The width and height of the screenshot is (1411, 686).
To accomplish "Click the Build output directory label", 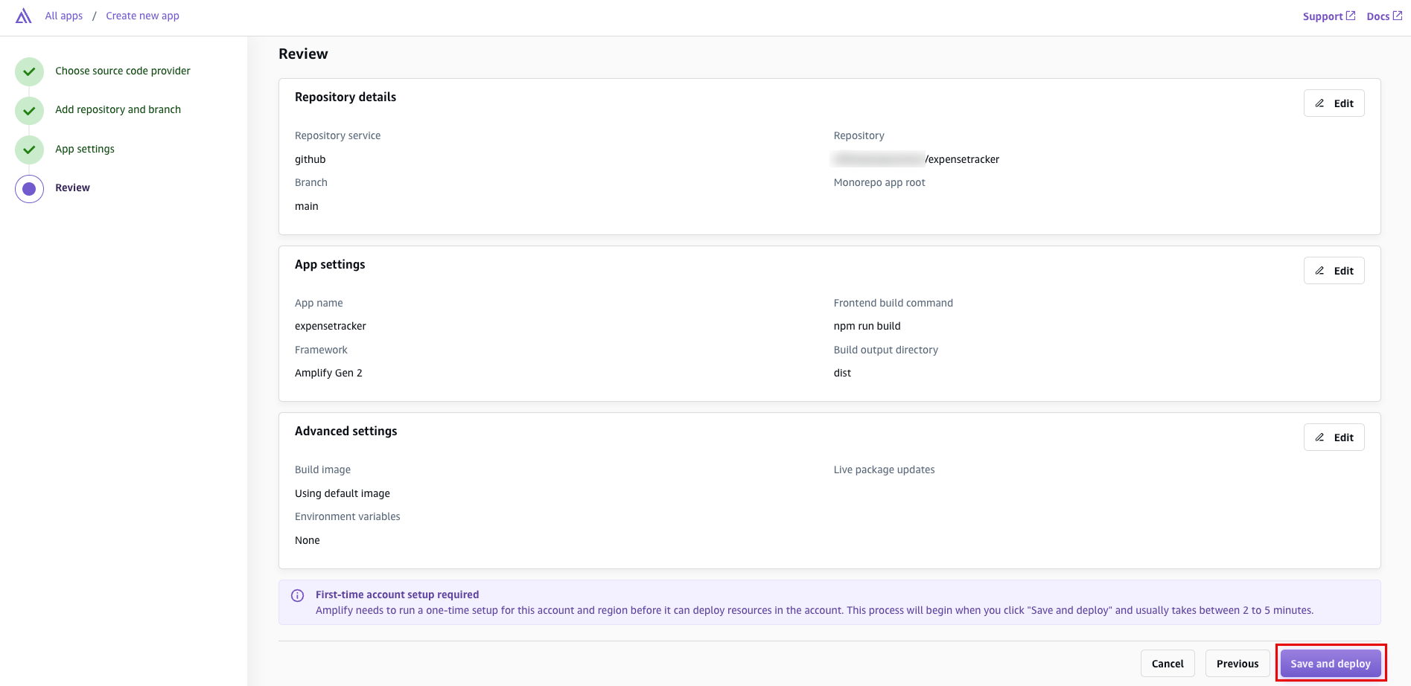I will 886,350.
